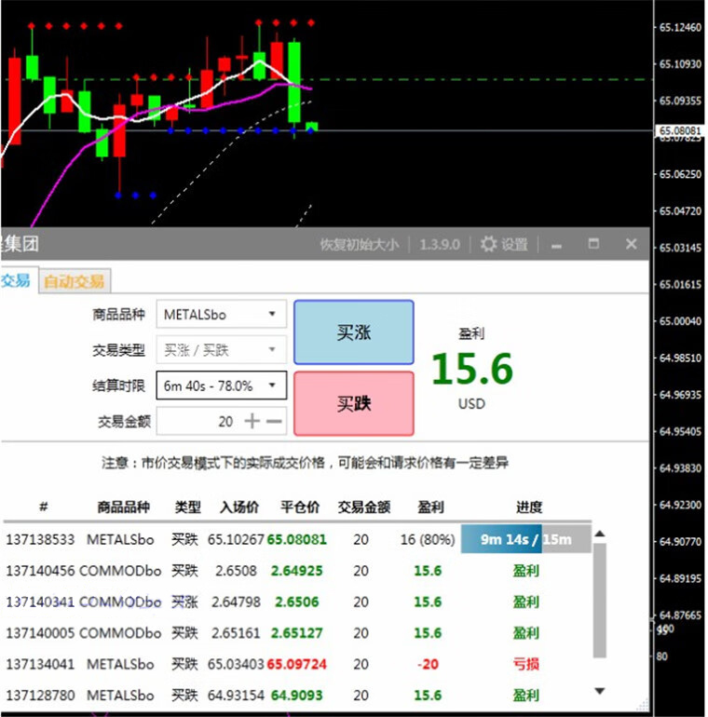
Task: Click the 9m 14s / 15m progress bar
Action: pyautogui.click(x=526, y=539)
